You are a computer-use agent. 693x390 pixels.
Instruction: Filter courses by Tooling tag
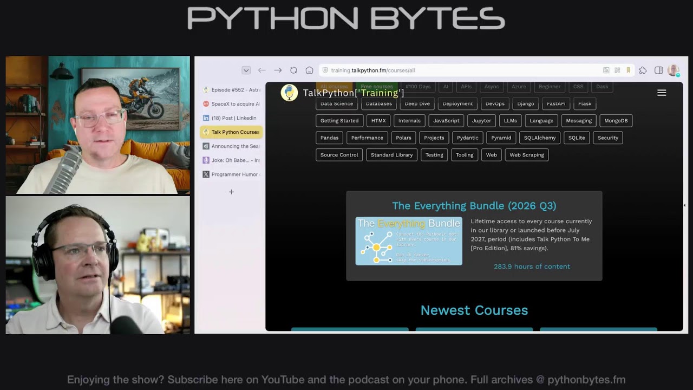tap(465, 155)
